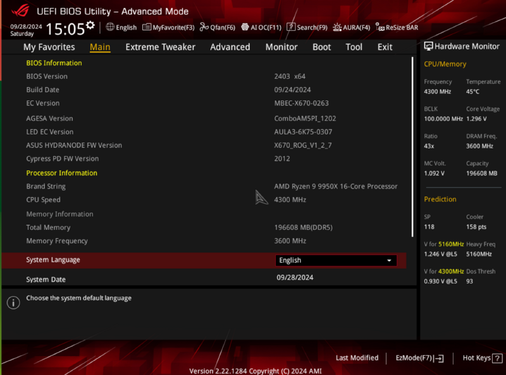This screenshot has width=506, height=375.
Task: Click AGESA Version value ComboAM5PI_1202
Action: (x=305, y=119)
